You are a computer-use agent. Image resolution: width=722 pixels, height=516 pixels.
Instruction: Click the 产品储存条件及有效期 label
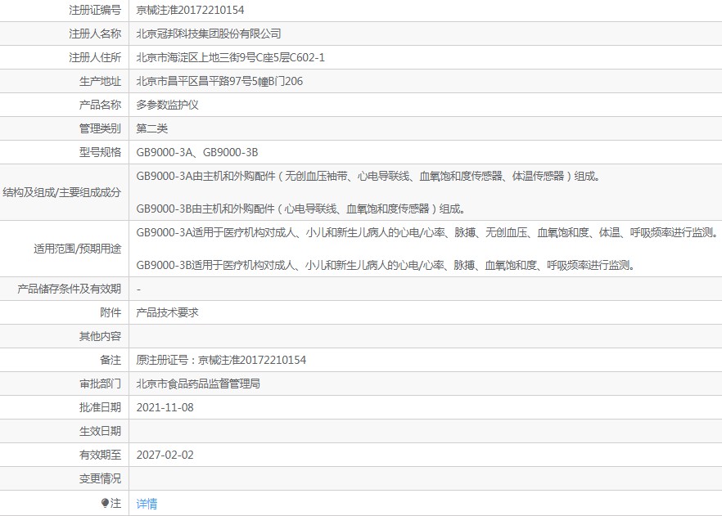pos(69,289)
